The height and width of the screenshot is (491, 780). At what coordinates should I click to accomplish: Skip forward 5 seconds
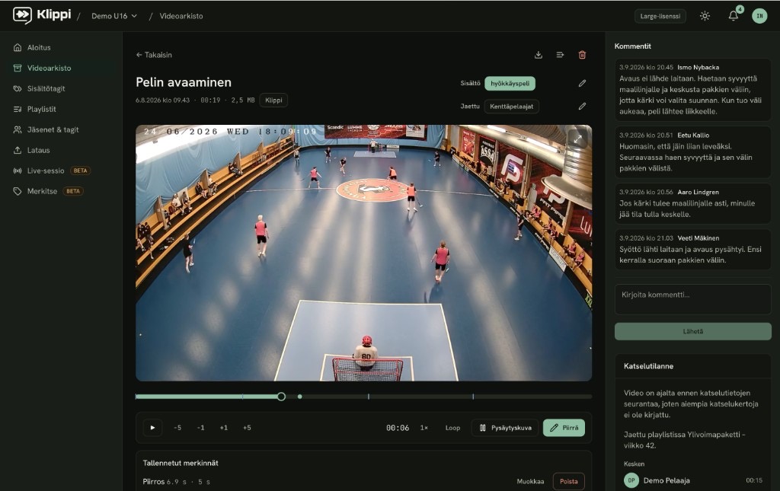(x=247, y=427)
